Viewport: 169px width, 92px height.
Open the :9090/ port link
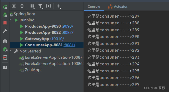67,26
